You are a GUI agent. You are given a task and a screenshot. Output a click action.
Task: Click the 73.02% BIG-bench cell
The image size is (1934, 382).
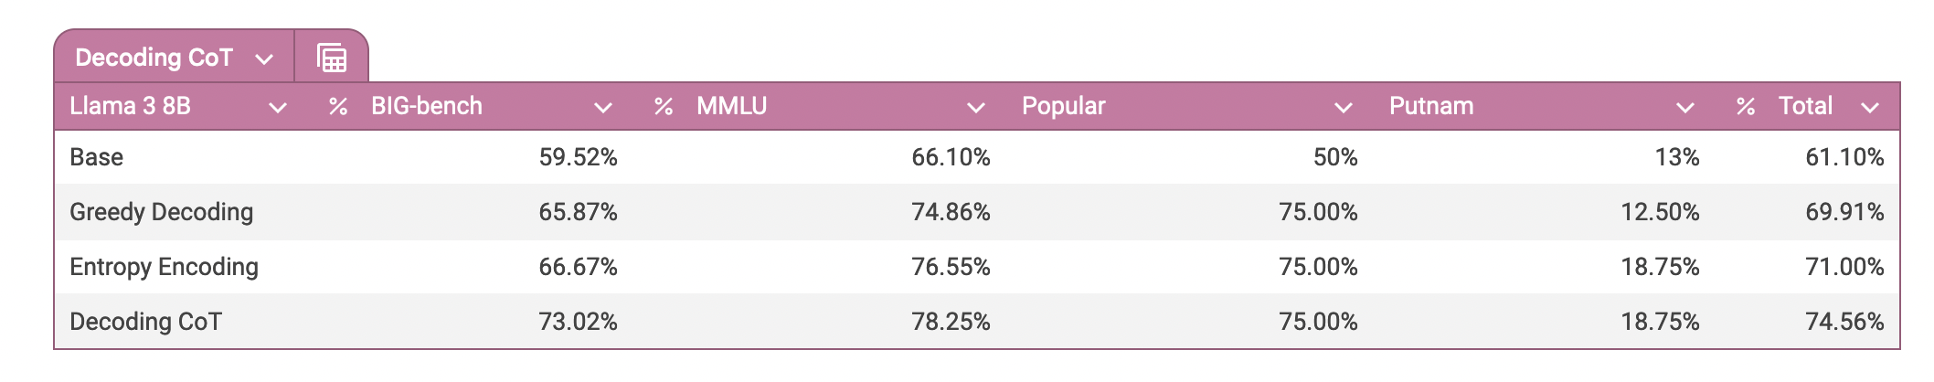click(x=578, y=322)
